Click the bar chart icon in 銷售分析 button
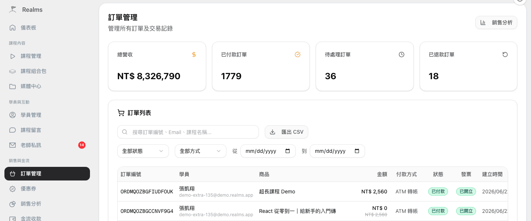This screenshot has height=221, width=531. pyautogui.click(x=483, y=22)
